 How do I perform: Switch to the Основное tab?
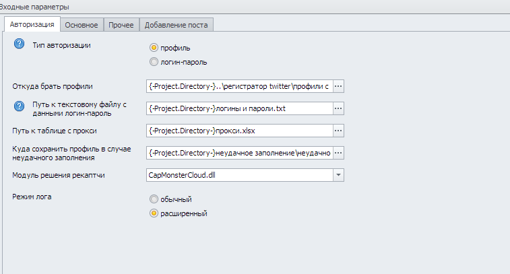[82, 25]
